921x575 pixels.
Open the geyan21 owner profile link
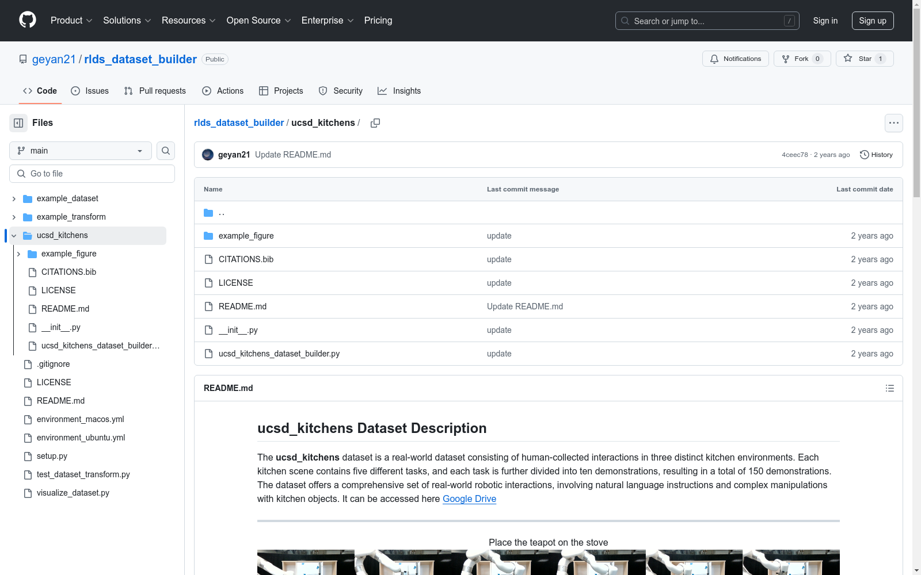coord(54,59)
